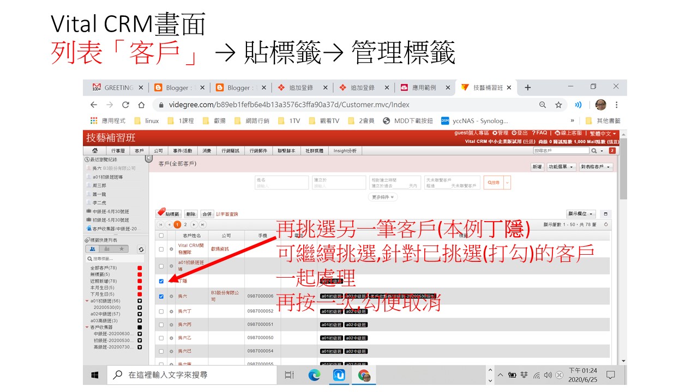Click the 貼標籤 tag button

pyautogui.click(x=169, y=215)
